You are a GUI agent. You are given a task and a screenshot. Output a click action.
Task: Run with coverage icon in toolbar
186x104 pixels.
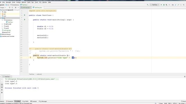click(x=167, y=5)
